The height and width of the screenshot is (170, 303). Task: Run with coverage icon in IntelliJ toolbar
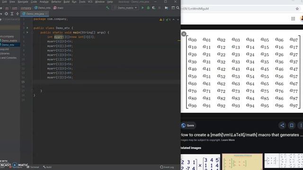[x=153, y=8]
